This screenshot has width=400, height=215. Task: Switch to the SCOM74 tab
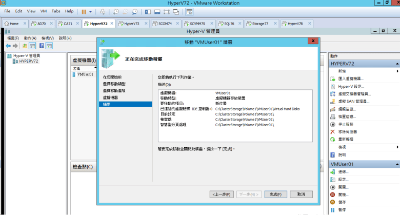click(165, 24)
